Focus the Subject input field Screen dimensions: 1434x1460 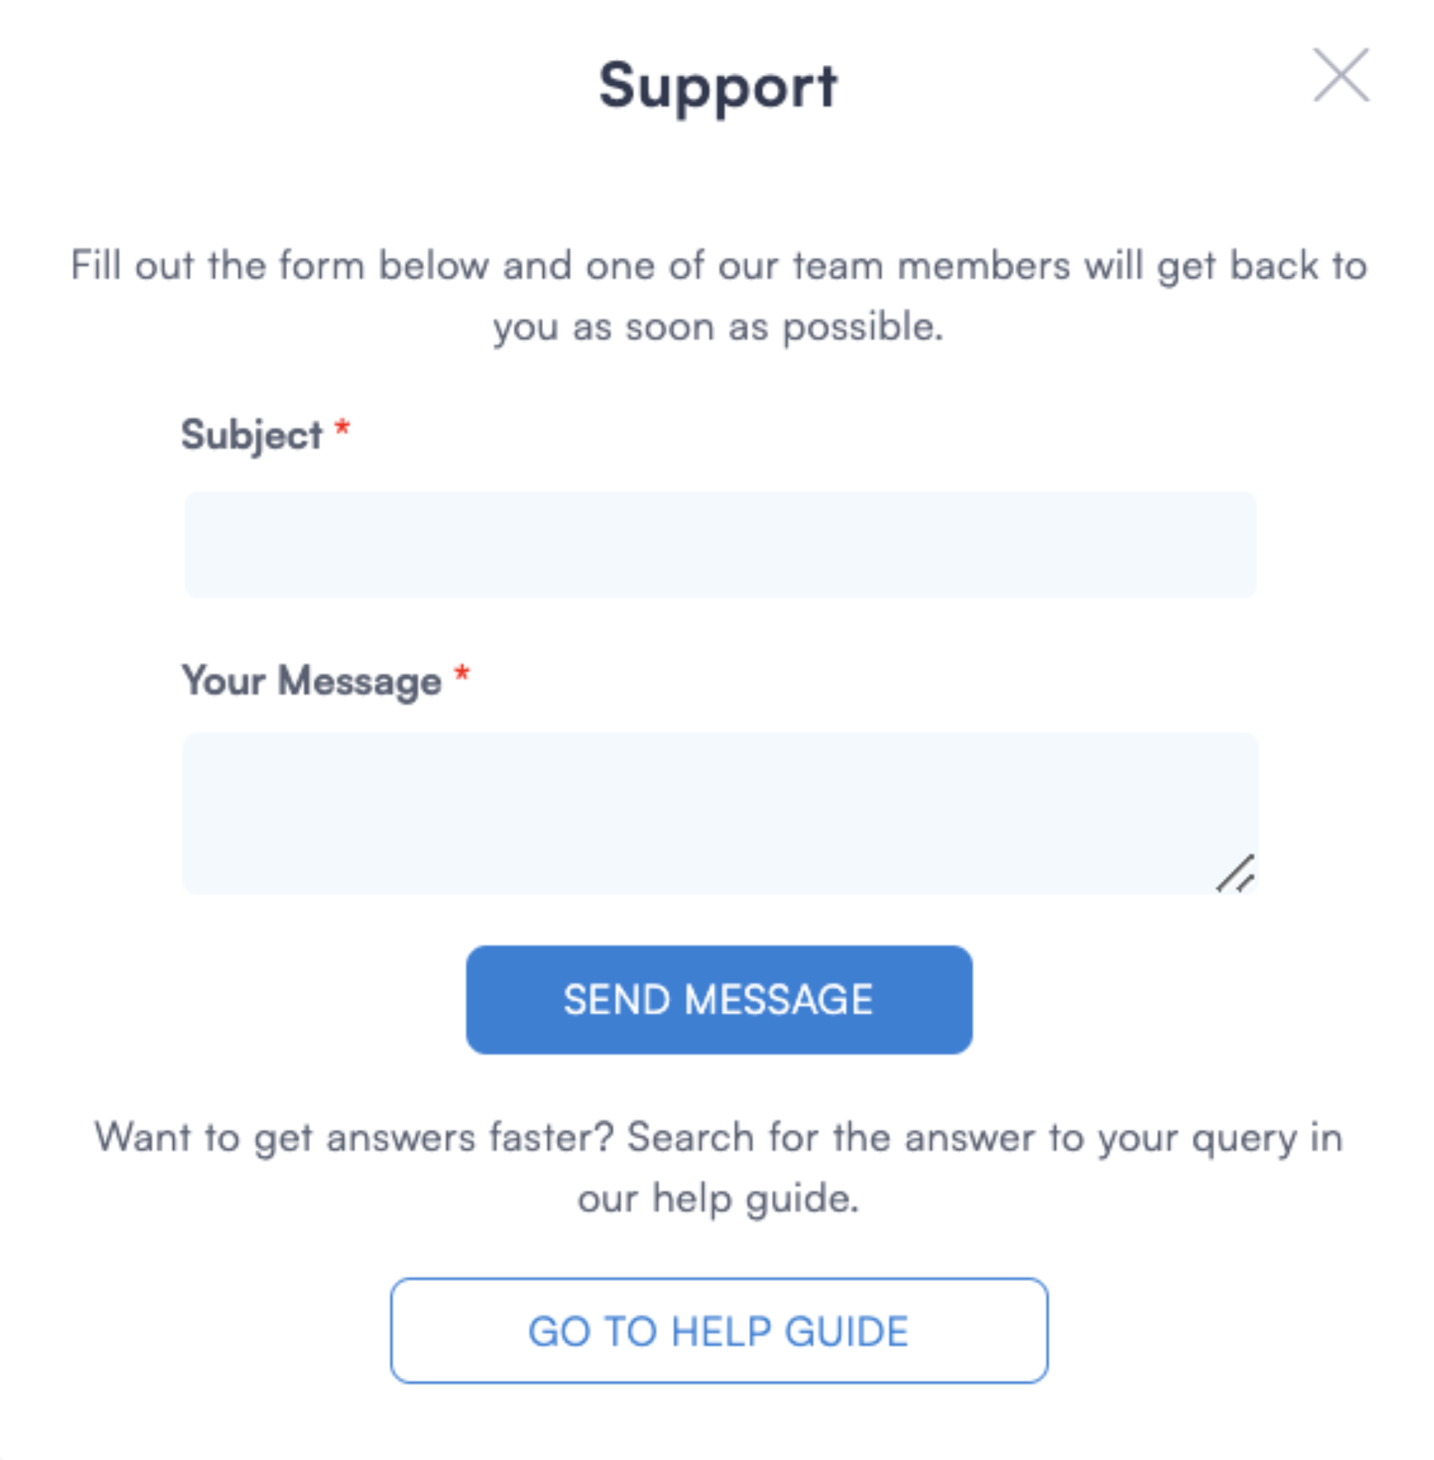(720, 545)
